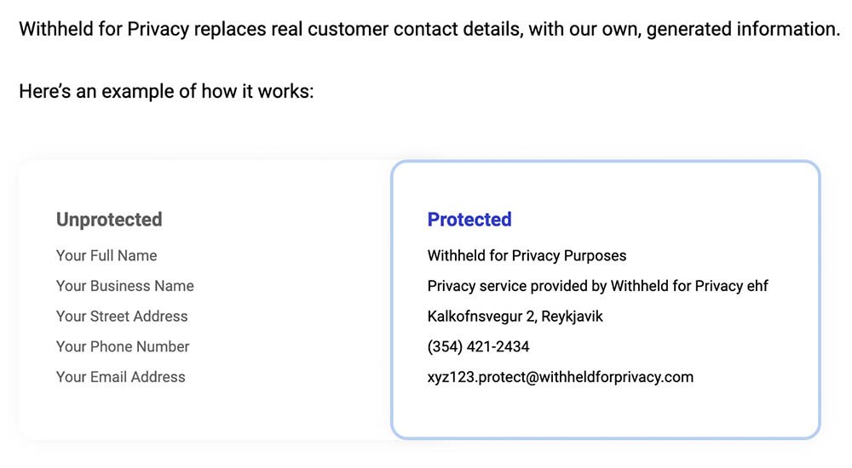The image size is (852, 468).
Task: Click the (354) 421-2434 phone number
Action: [x=478, y=346]
